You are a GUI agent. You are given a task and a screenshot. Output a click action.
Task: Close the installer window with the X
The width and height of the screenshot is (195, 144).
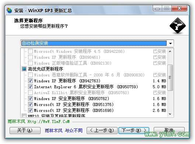click(179, 8)
